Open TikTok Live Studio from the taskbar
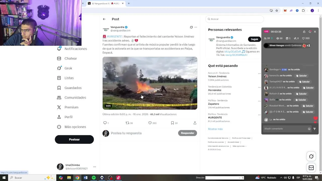322x181 pixels. 118,178
